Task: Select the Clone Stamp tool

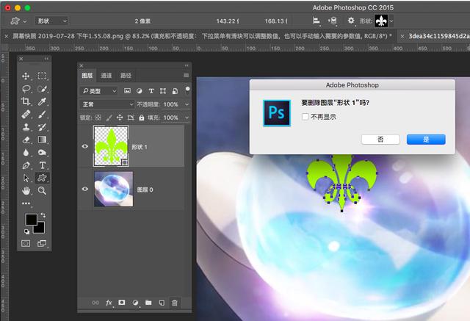Action: click(x=26, y=127)
